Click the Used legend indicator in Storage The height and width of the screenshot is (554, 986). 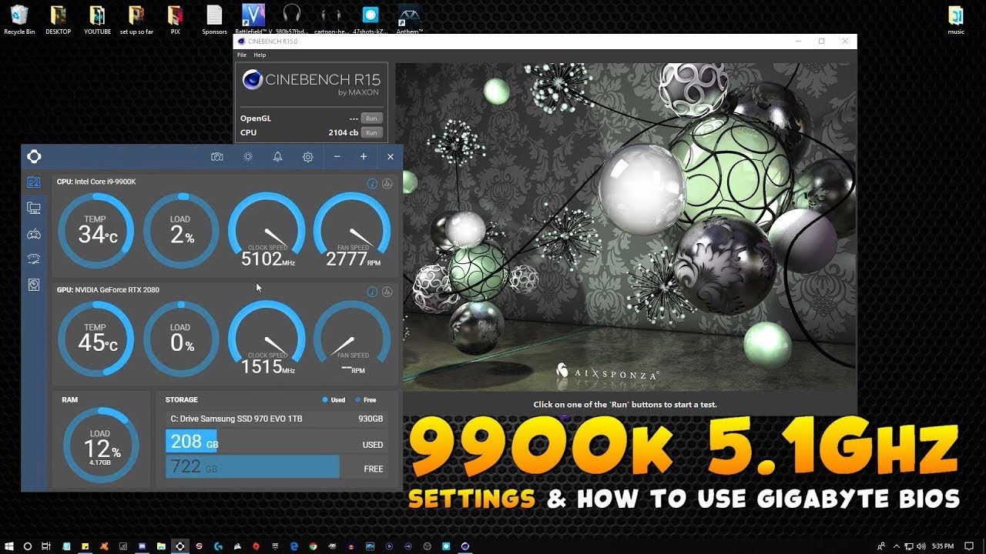(x=334, y=400)
